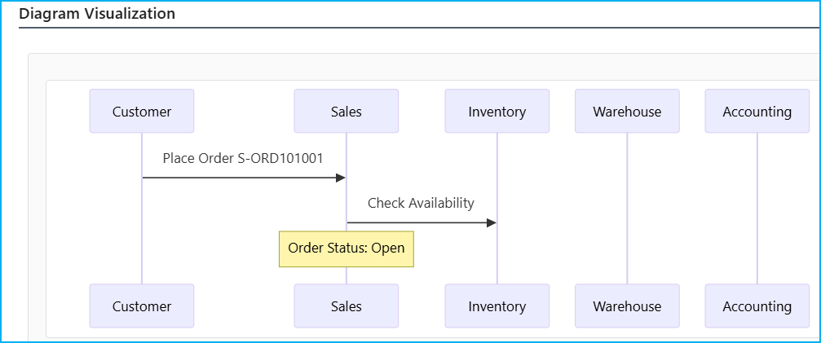The image size is (821, 343).
Task: Click the top Inventory participant box
Action: coord(497,112)
